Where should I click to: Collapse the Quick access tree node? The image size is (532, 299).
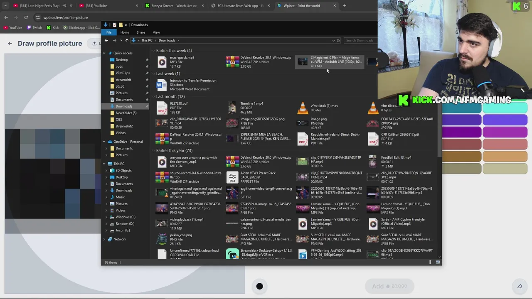104,53
